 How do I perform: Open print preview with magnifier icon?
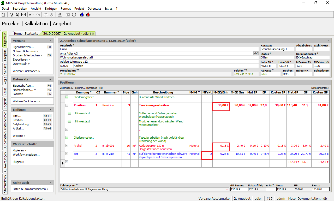(x=17, y=15)
